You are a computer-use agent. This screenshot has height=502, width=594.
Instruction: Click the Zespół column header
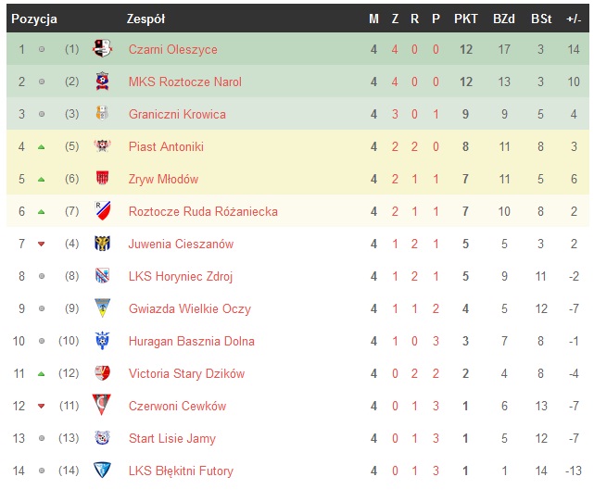tap(145, 19)
